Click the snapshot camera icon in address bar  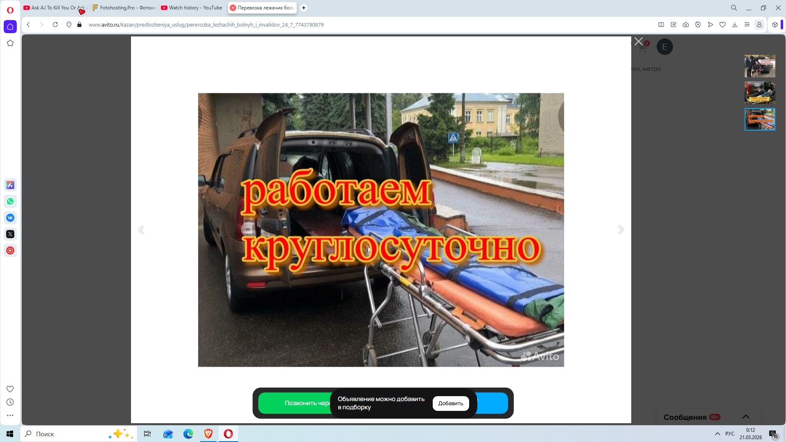pyautogui.click(x=686, y=25)
